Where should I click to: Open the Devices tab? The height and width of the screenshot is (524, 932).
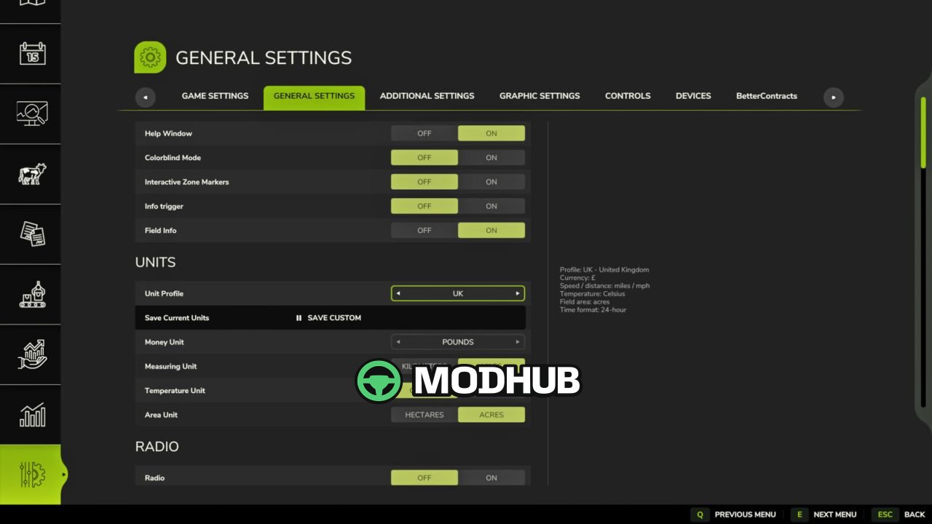[x=693, y=96]
